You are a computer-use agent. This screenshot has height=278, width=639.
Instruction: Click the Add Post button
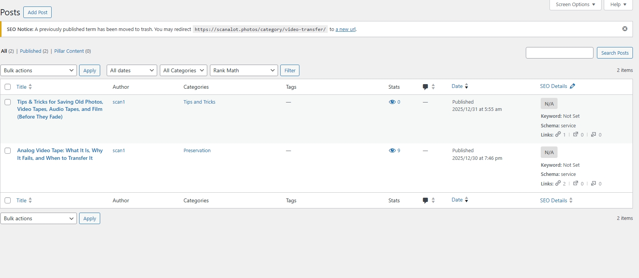pos(37,12)
